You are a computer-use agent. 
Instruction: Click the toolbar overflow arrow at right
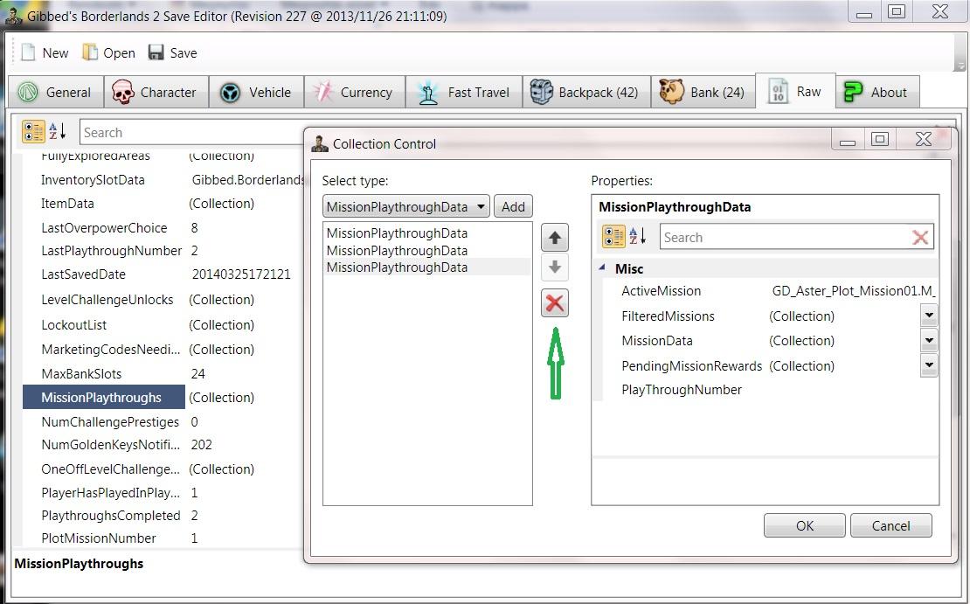960,65
